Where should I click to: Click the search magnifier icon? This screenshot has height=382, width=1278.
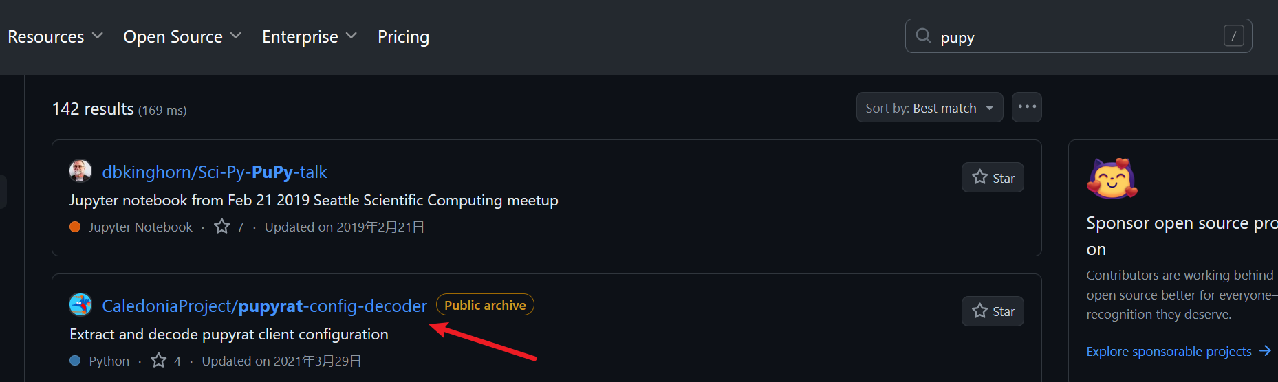[x=923, y=36]
